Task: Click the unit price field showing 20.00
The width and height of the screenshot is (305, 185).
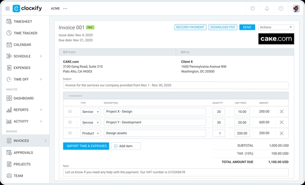Action: [242, 122]
